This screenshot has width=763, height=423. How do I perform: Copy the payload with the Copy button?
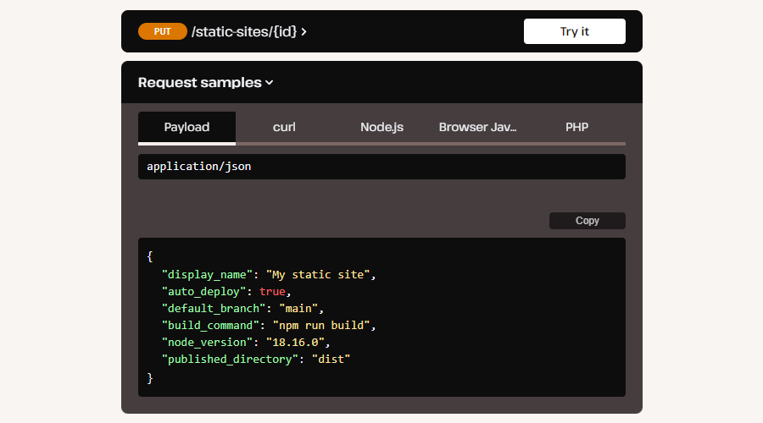click(587, 221)
